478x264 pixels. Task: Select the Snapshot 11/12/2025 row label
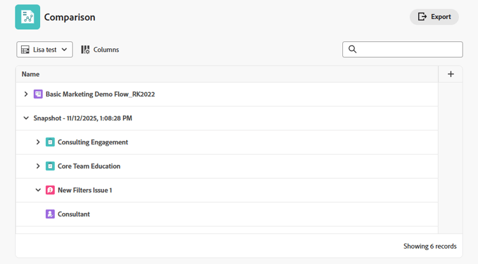click(83, 118)
